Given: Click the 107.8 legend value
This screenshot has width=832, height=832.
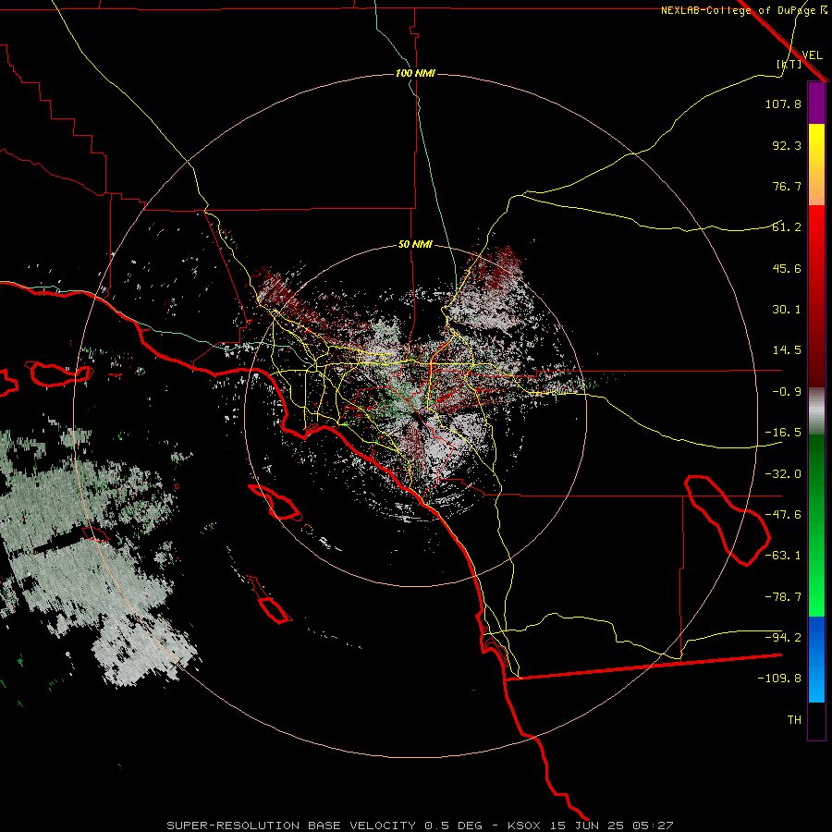Looking at the screenshot, I should click(783, 104).
